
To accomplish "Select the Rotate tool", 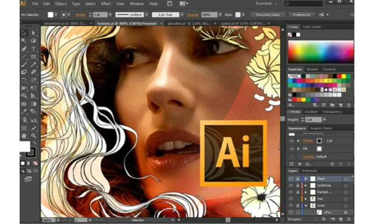I will (24, 80).
